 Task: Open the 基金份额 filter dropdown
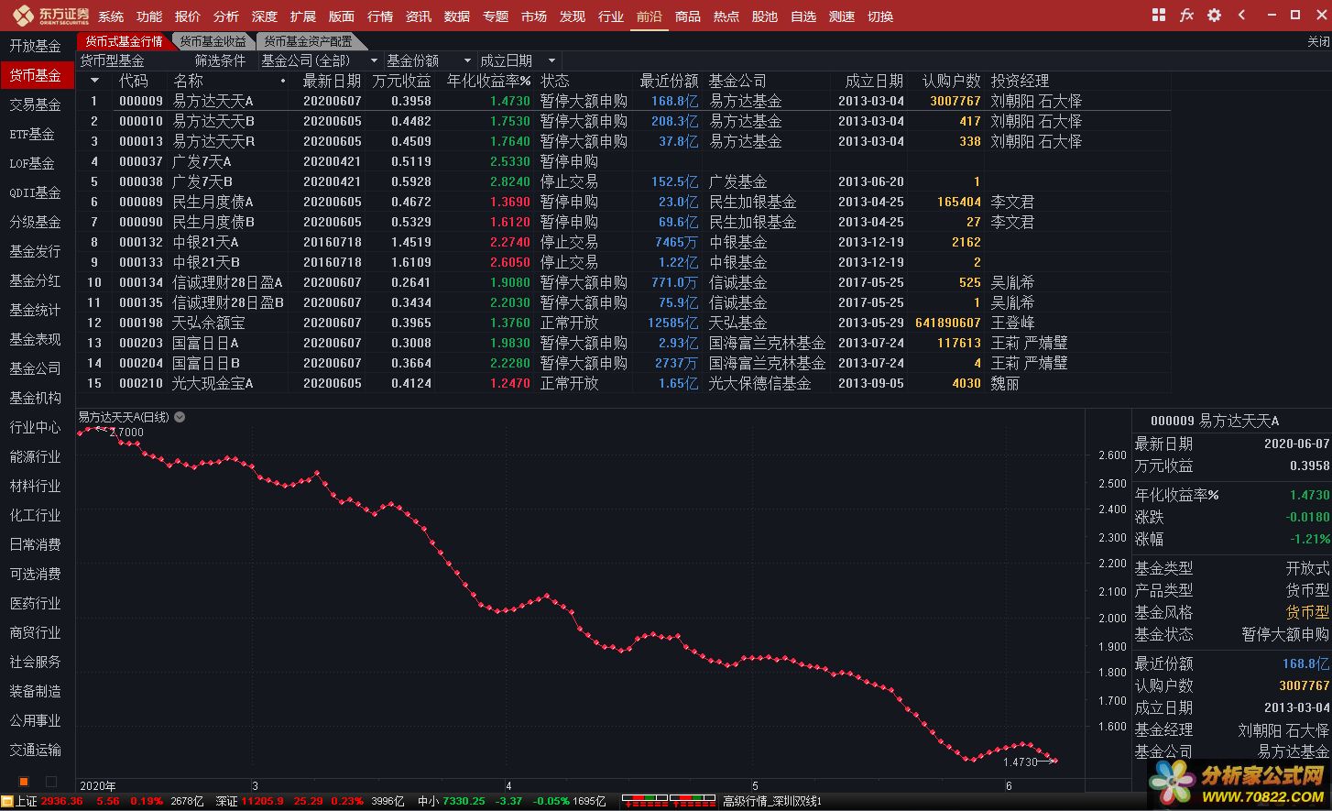tap(429, 60)
